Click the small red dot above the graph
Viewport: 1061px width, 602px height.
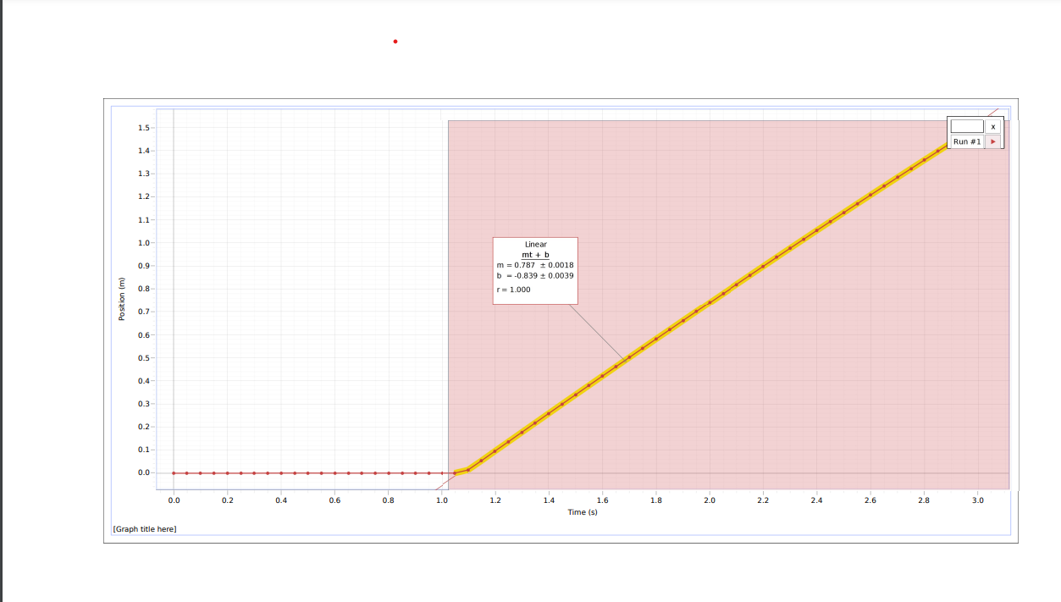click(x=394, y=40)
